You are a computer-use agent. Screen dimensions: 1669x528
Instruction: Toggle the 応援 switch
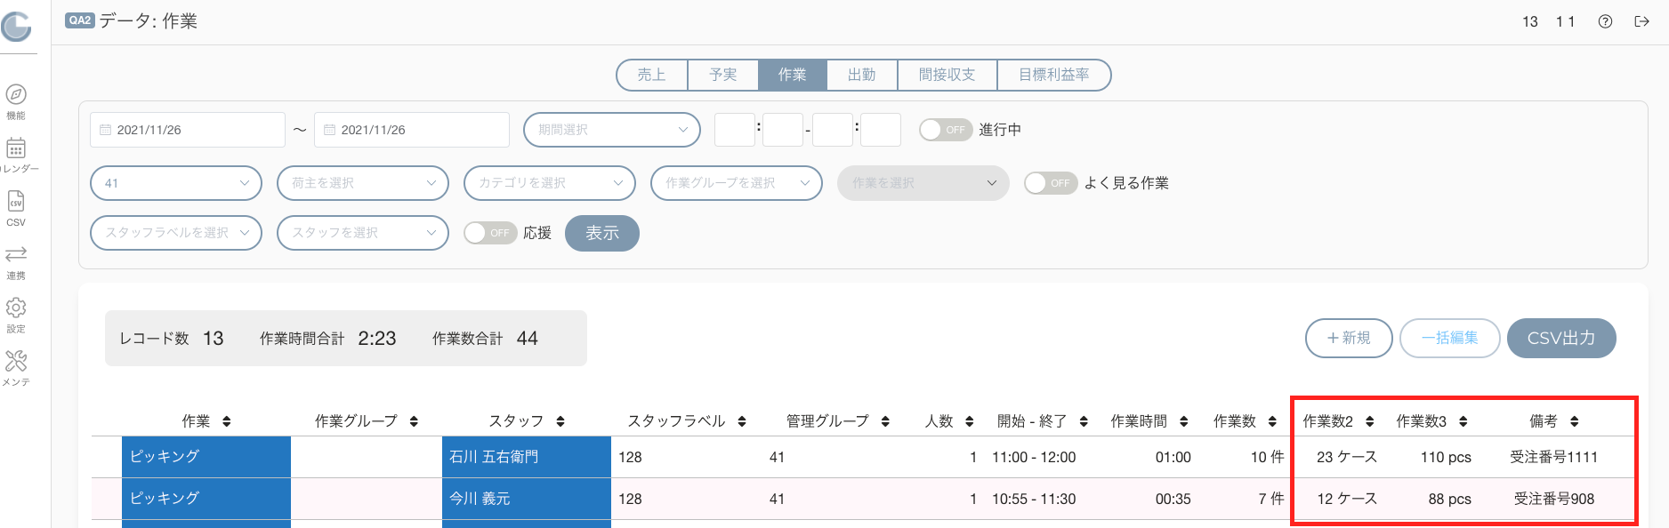click(x=490, y=233)
